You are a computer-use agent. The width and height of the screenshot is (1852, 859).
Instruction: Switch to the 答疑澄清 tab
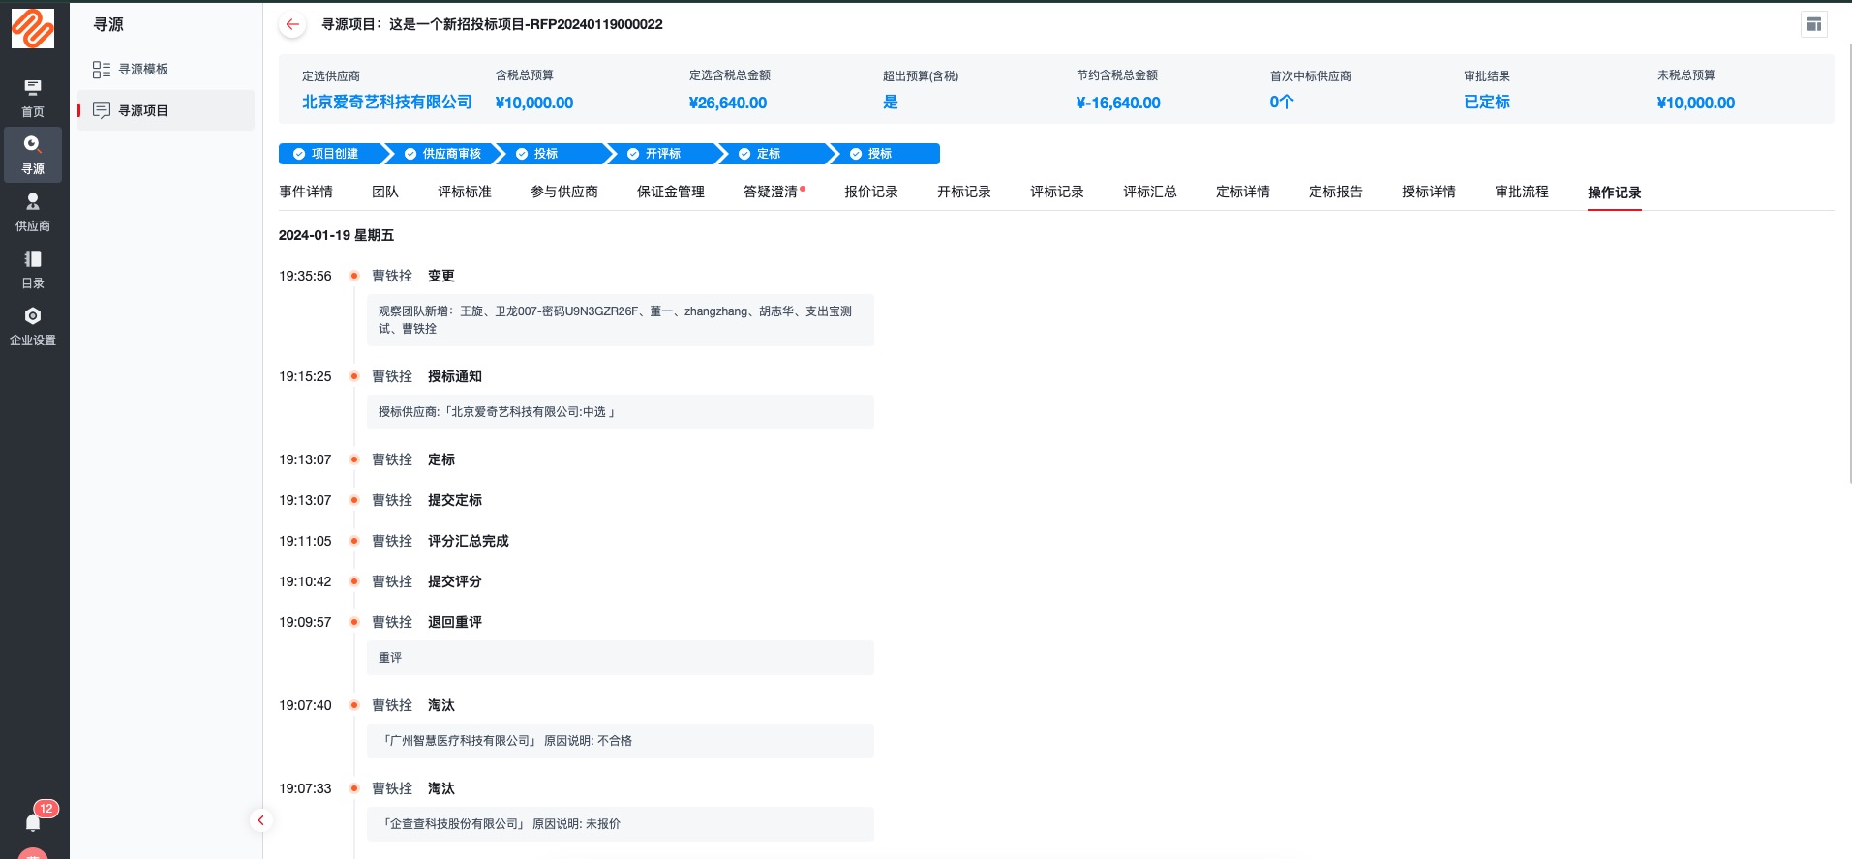772,192
